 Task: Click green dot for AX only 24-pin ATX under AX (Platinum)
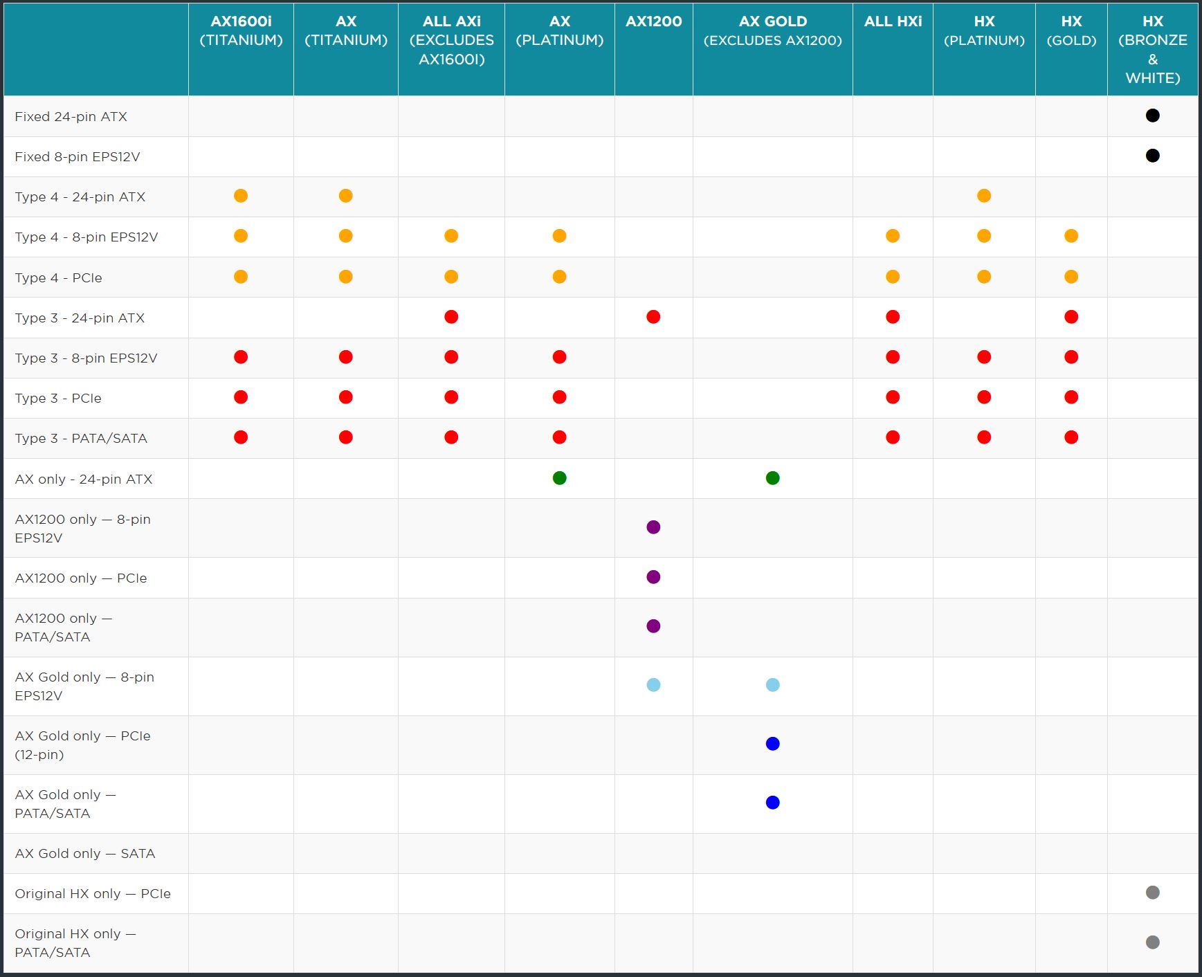[x=560, y=478]
